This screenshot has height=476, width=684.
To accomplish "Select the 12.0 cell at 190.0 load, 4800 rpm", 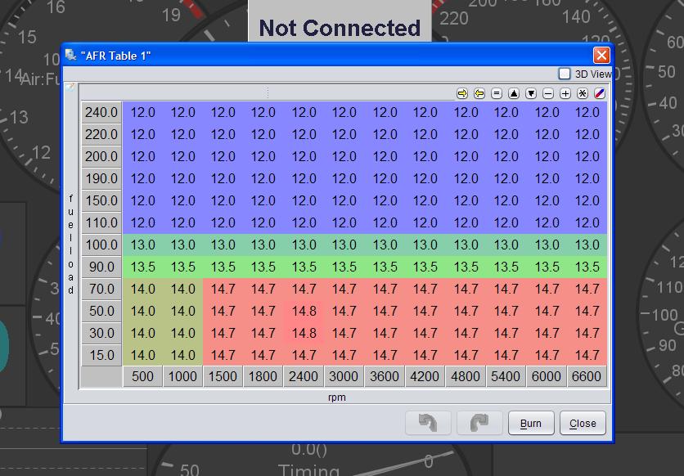I will 466,179.
